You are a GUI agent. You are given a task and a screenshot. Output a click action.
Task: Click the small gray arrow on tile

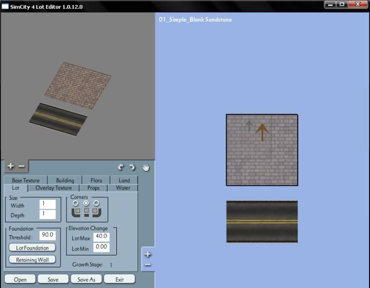click(x=249, y=125)
